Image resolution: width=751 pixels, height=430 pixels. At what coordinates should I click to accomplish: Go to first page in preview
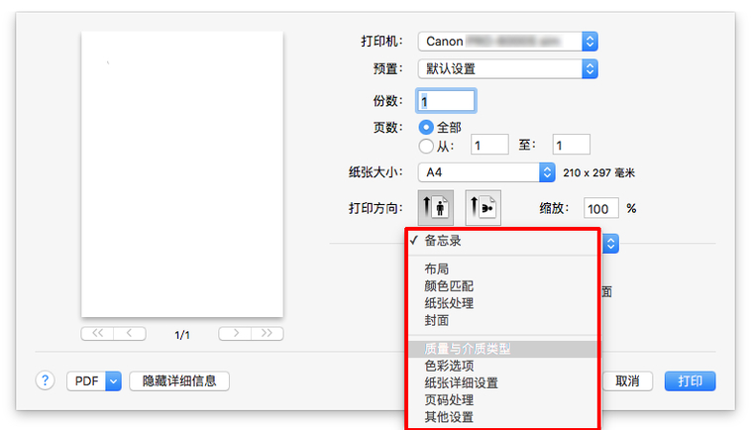(x=97, y=334)
